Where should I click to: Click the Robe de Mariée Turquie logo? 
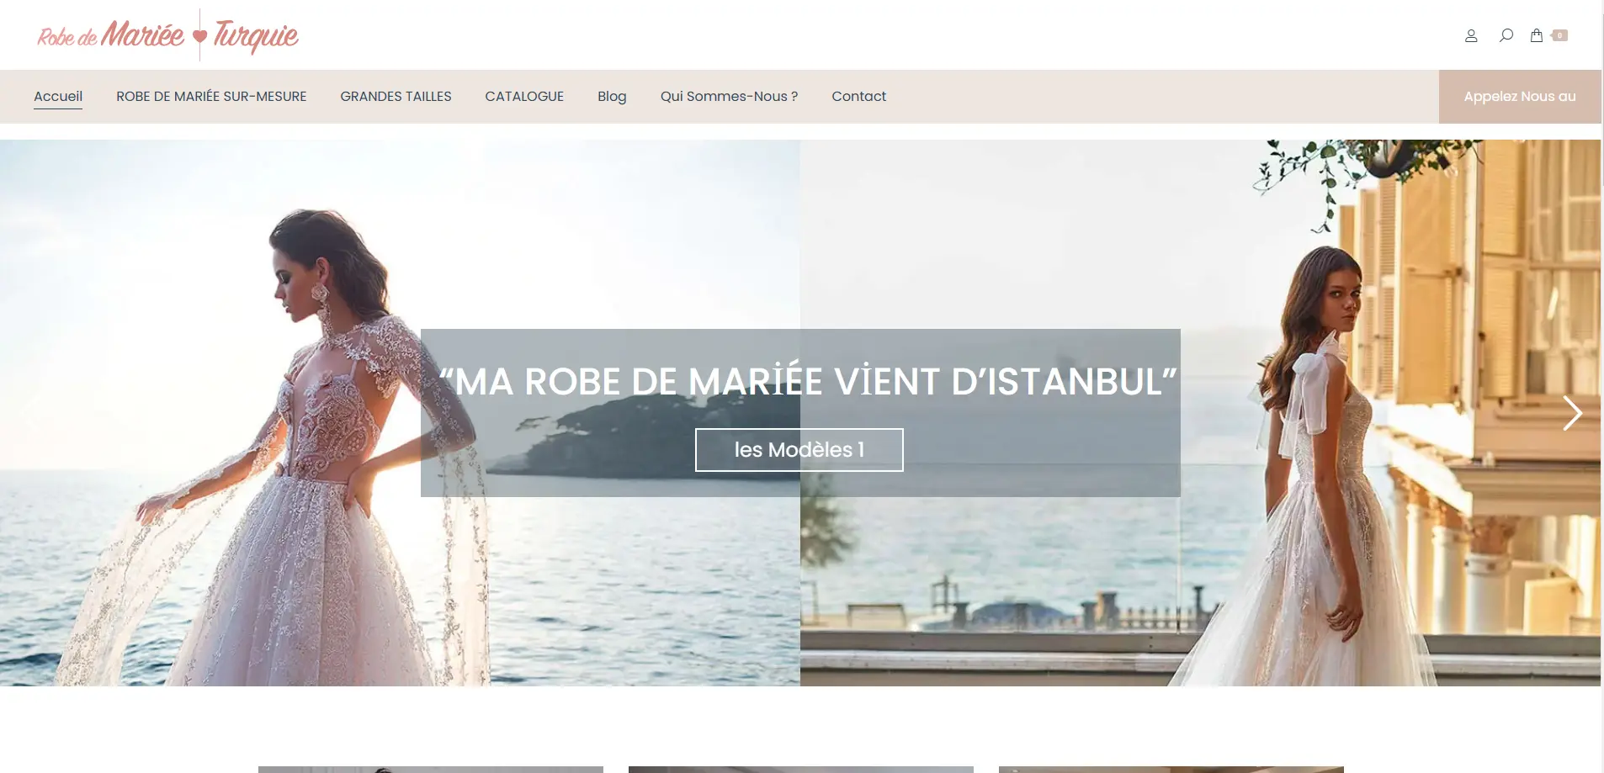167,35
